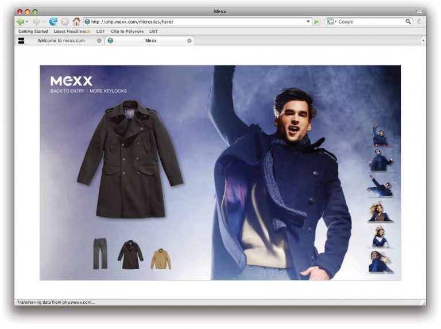
Task: Click the MORE KEYLOOKS link
Action: 108,91
